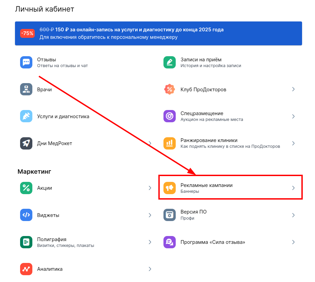
Task: Open chevron beside Программа «Сила отзыва»
Action: coord(293,242)
